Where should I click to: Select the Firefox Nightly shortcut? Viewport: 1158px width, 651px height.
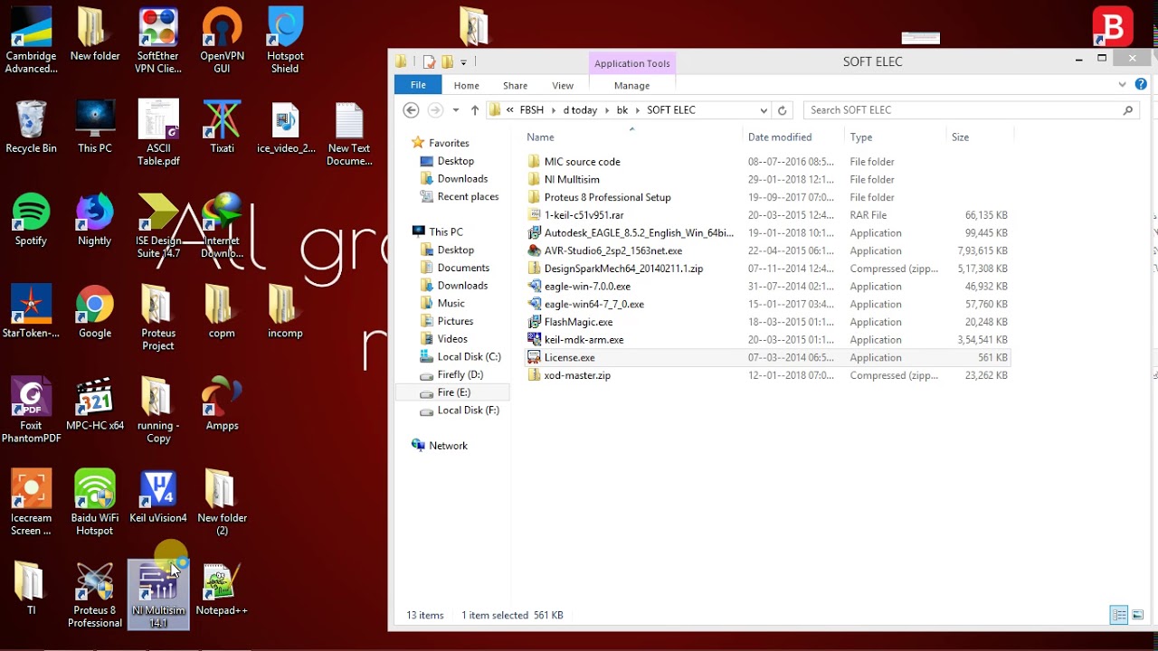pos(94,219)
